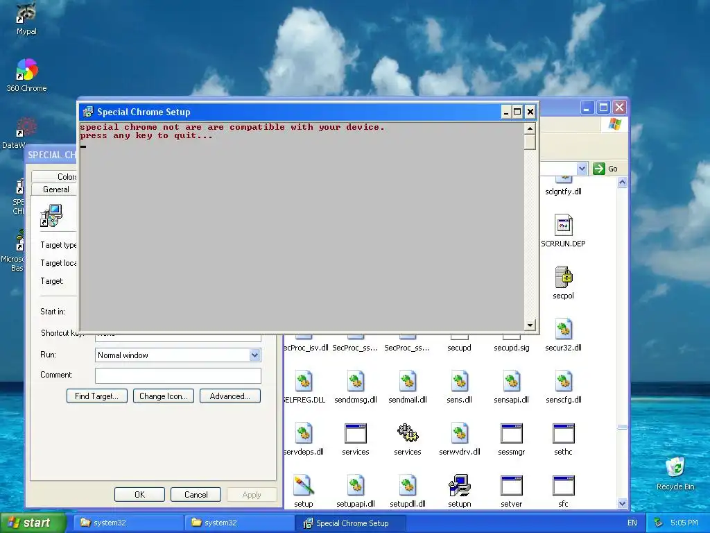Image resolution: width=710 pixels, height=533 pixels.
Task: Click the Explorer window scroll-up arrow
Action: 622,183
